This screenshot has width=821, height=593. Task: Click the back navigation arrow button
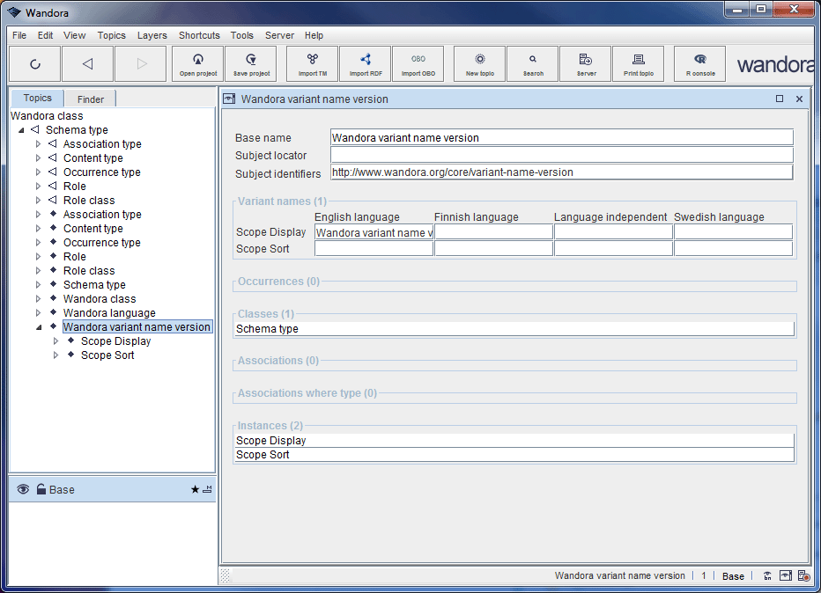coord(86,63)
